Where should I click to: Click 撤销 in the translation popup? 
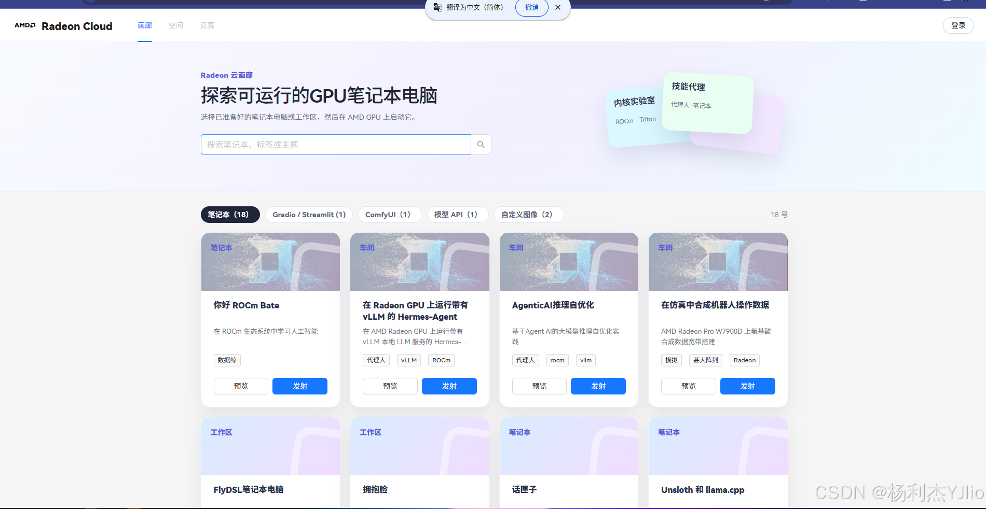click(531, 7)
